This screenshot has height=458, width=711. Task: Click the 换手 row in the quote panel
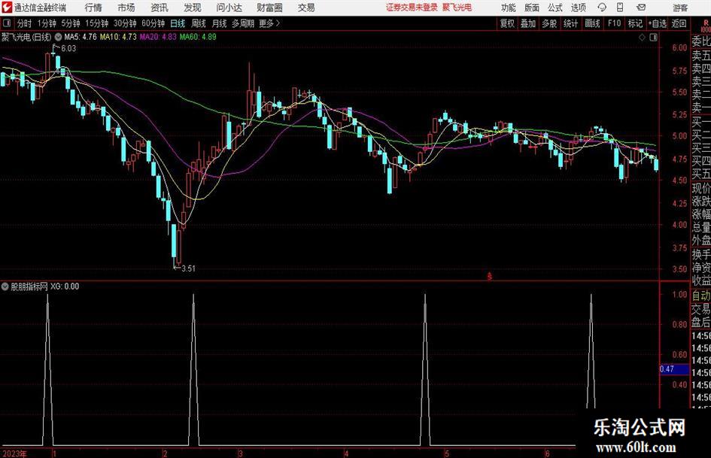(x=701, y=254)
